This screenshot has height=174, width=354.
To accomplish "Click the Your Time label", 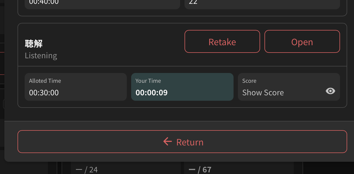I will pos(148,81).
